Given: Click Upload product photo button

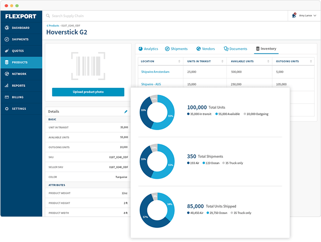Looking at the screenshot, I should (x=88, y=92).
